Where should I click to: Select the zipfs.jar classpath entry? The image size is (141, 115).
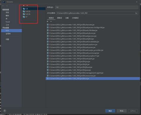pos(93,59)
